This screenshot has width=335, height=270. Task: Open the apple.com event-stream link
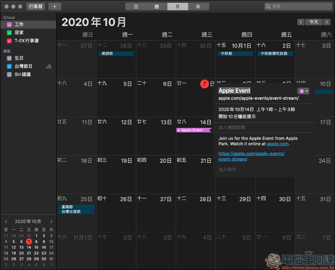click(251, 156)
